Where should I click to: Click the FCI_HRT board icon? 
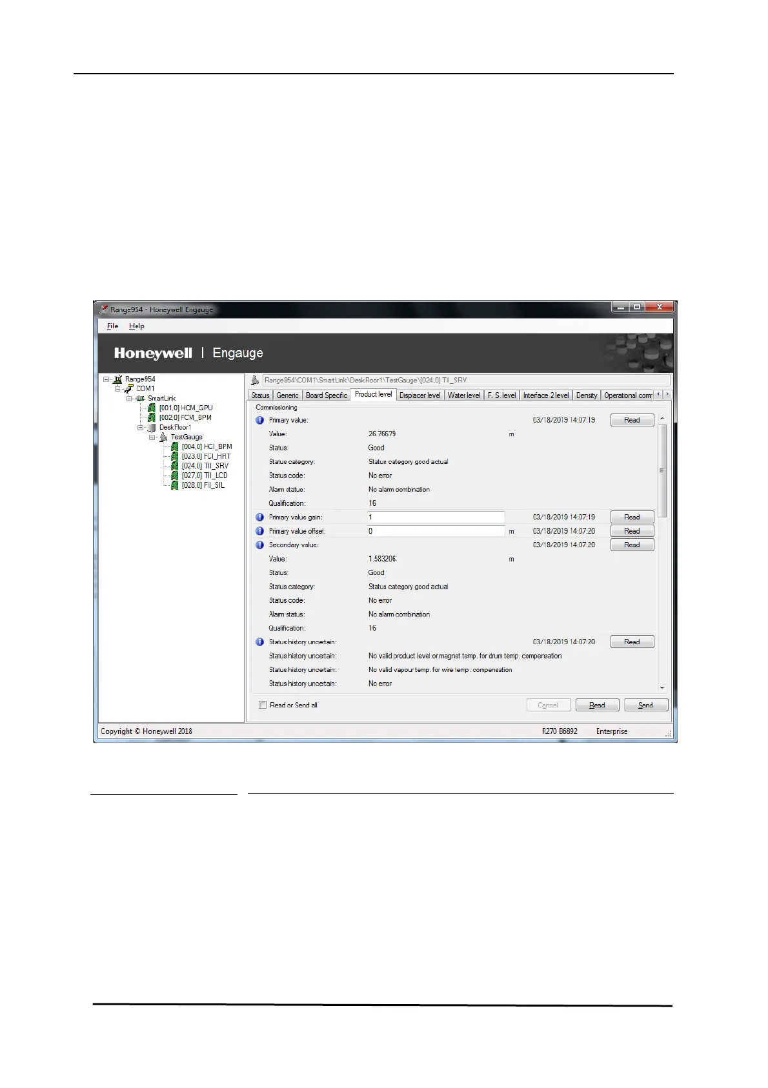(x=175, y=457)
